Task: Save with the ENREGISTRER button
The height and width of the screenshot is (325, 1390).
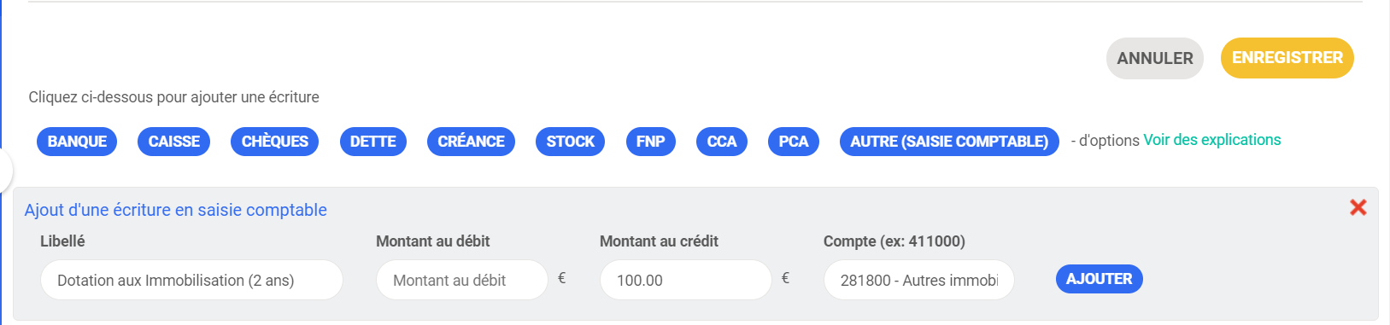Action: [x=1287, y=58]
